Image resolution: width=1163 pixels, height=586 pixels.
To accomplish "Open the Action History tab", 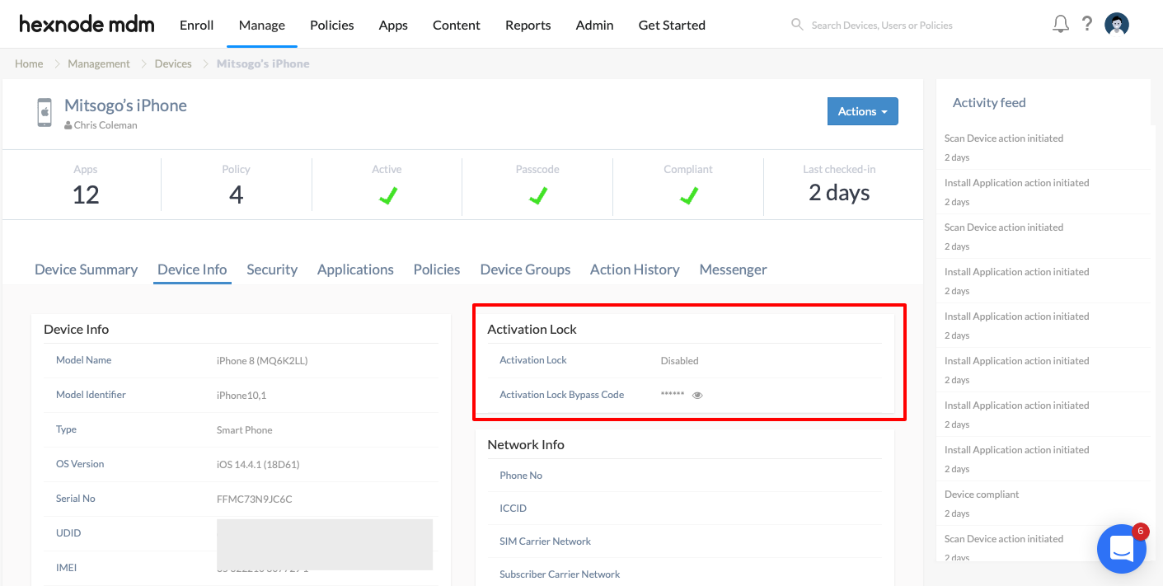I will [635, 270].
